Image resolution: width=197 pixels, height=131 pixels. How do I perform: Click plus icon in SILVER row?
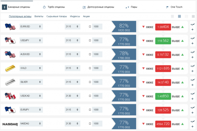click(x=192, y=85)
